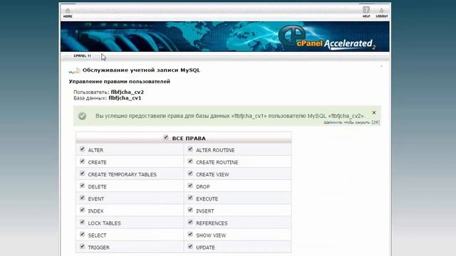Toggle the CREATE TEMPORARY TABLES checkbox
Image resolution: width=456 pixels, height=256 pixels.
[x=83, y=174]
